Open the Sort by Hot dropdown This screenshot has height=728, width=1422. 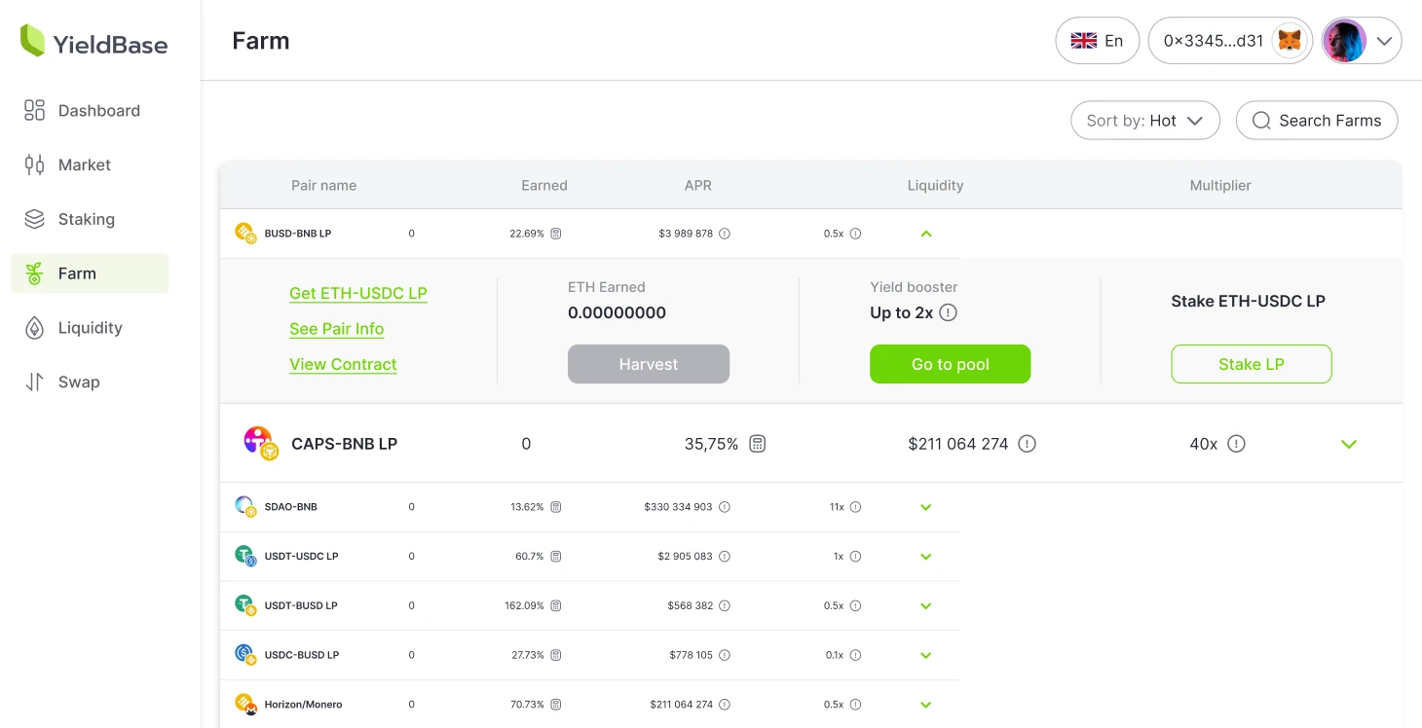[1144, 120]
